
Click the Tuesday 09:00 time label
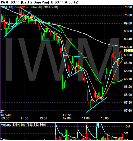[x=67, y=118]
